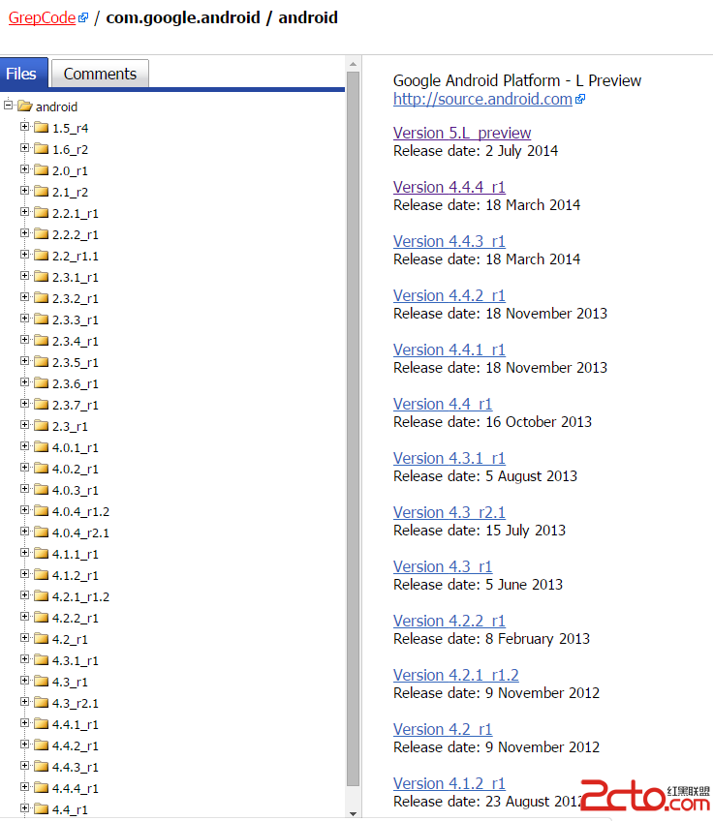Click the folder icon of 2.3.3_r1
The height and width of the screenshot is (821, 713).
pyautogui.click(x=41, y=319)
